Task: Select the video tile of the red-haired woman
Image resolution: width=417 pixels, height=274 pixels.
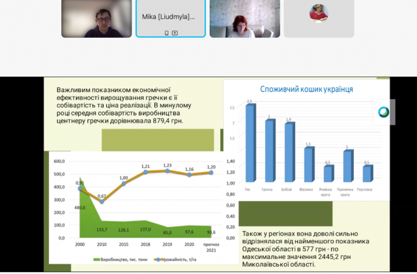Action: pos(245,19)
